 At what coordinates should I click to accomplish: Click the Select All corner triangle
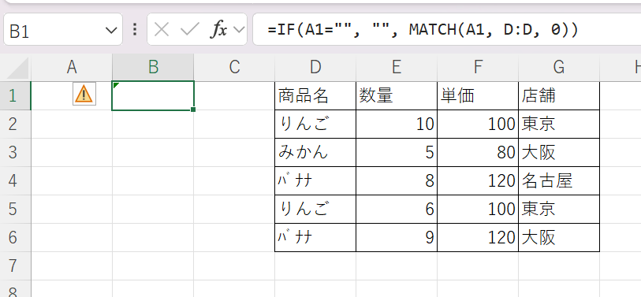coord(18,68)
